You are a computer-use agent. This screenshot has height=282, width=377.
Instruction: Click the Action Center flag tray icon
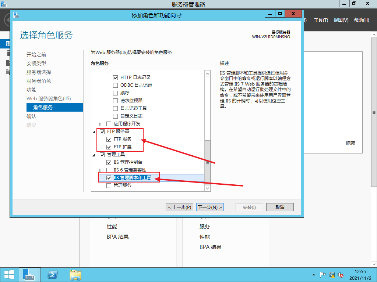[x=323, y=275]
